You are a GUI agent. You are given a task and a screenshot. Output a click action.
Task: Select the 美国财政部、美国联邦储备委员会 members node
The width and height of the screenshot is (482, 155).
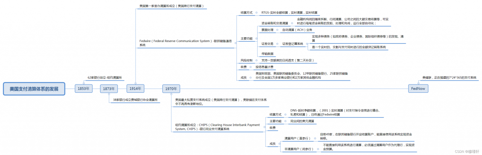tap(302, 75)
